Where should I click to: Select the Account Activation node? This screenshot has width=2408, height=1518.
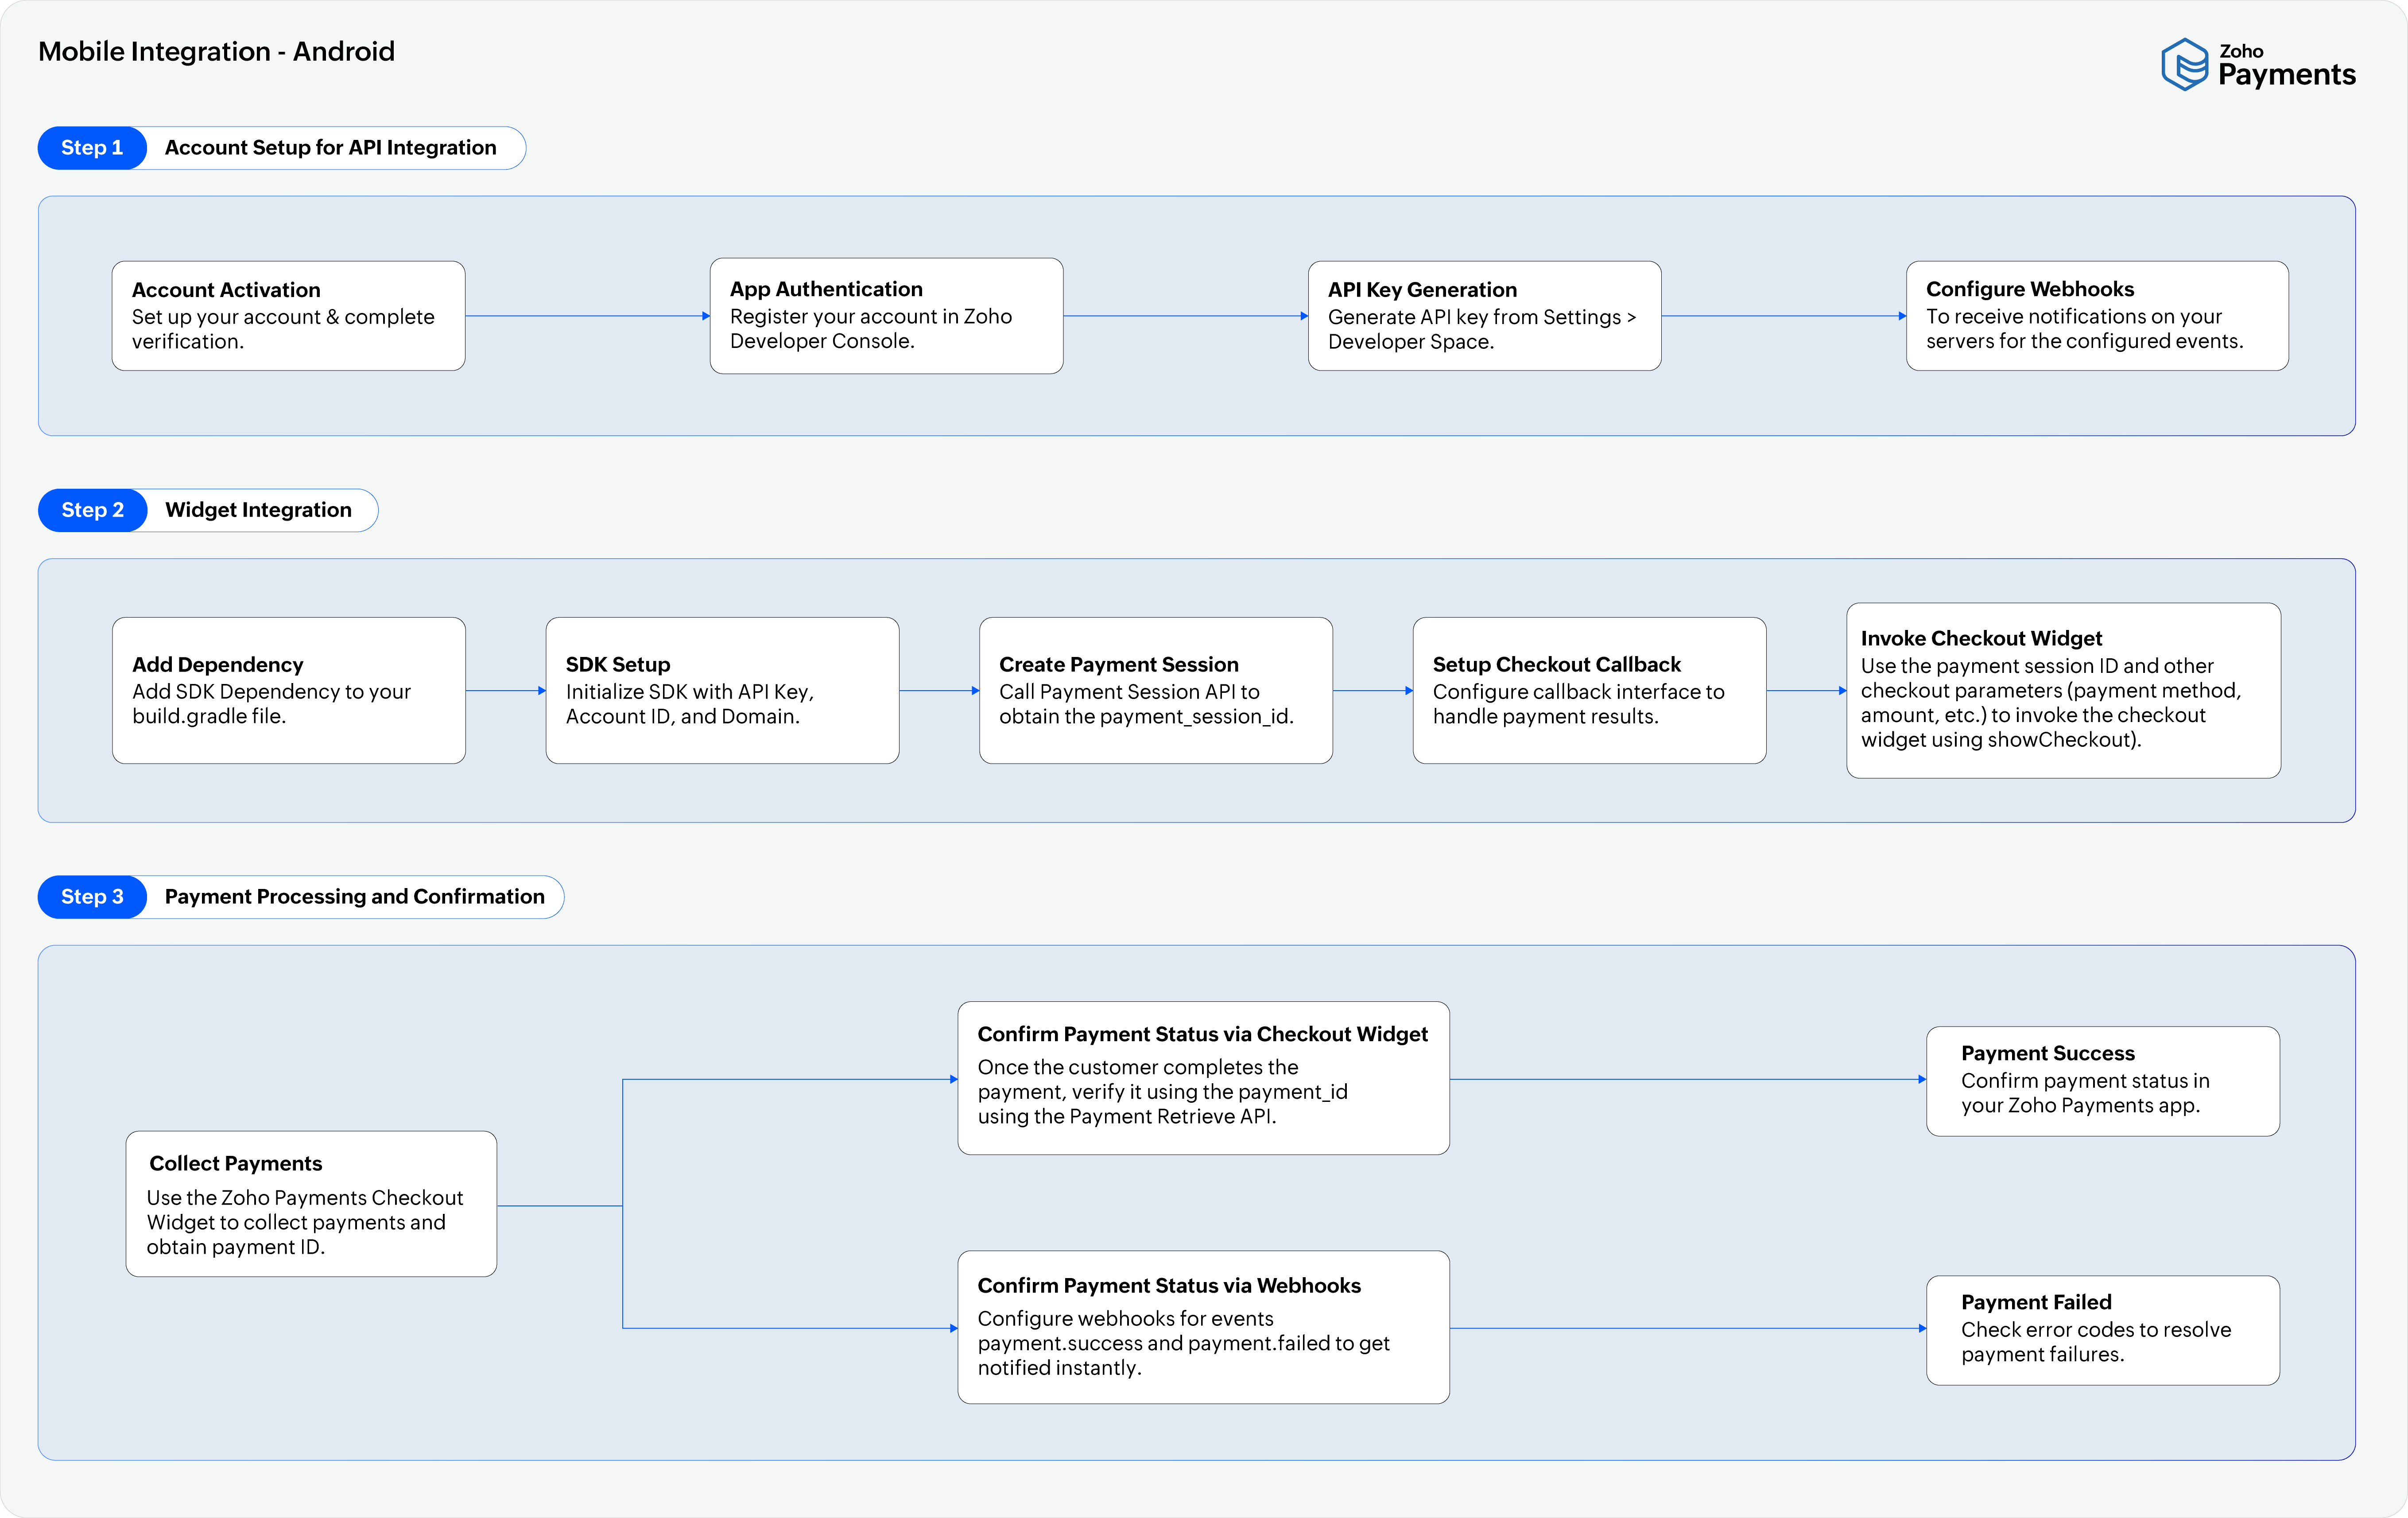pyautogui.click(x=288, y=315)
